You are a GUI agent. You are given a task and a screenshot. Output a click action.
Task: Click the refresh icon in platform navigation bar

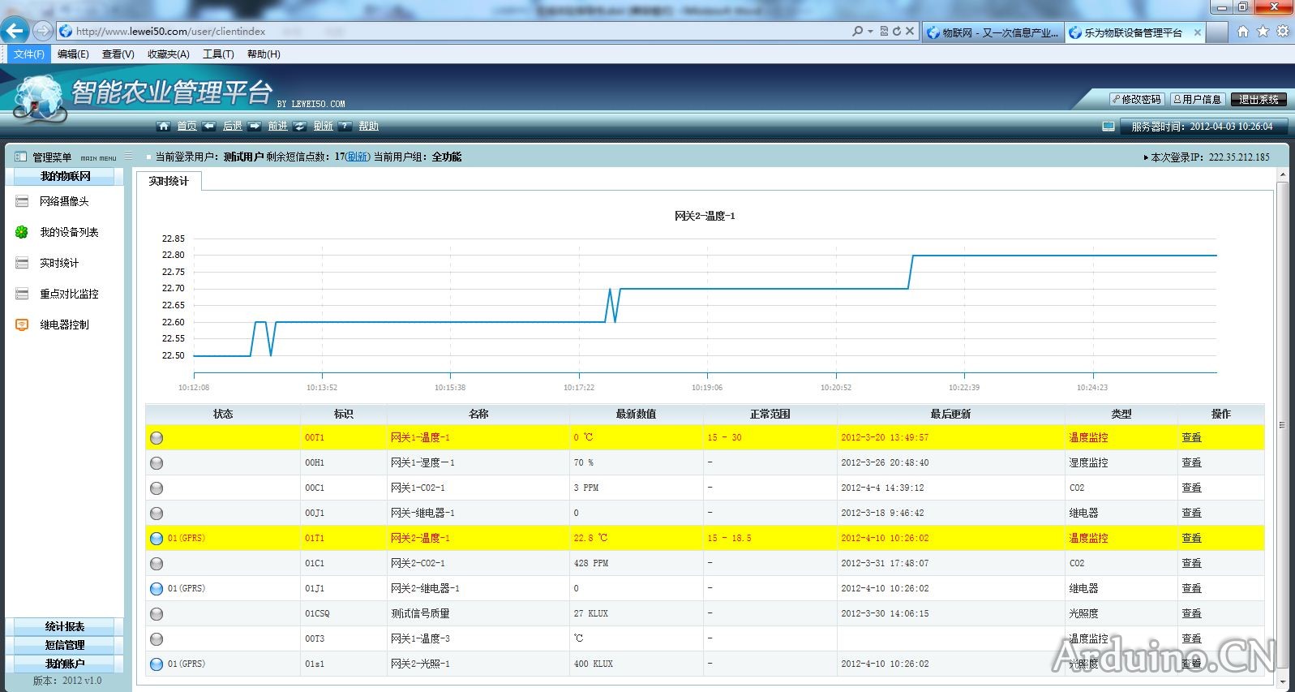click(x=300, y=126)
